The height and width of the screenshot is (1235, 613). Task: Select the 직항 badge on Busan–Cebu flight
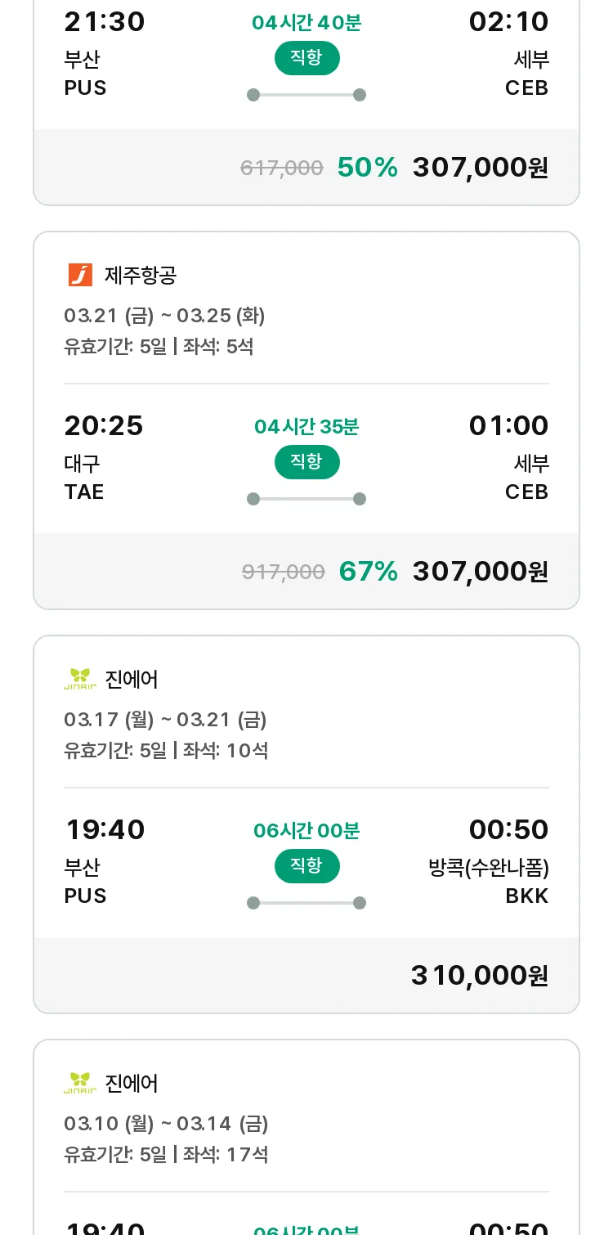306,57
